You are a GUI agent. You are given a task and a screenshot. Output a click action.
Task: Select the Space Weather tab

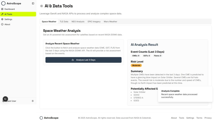tap(49, 22)
